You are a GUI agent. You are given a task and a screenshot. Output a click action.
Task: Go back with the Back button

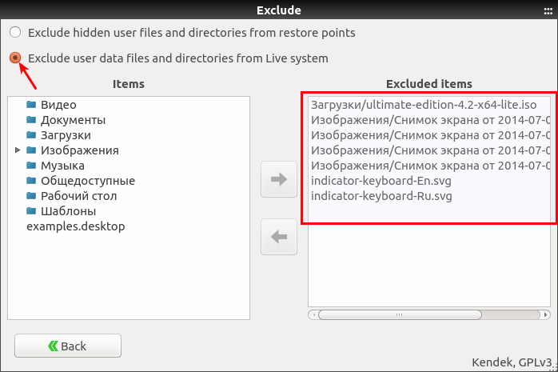tap(68, 346)
